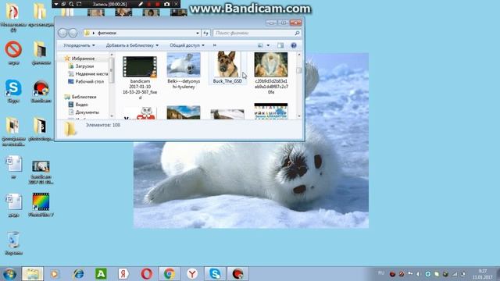Open Рабочий стол in the navigation pane
The height and width of the screenshot is (281, 500).
pyautogui.click(x=86, y=81)
